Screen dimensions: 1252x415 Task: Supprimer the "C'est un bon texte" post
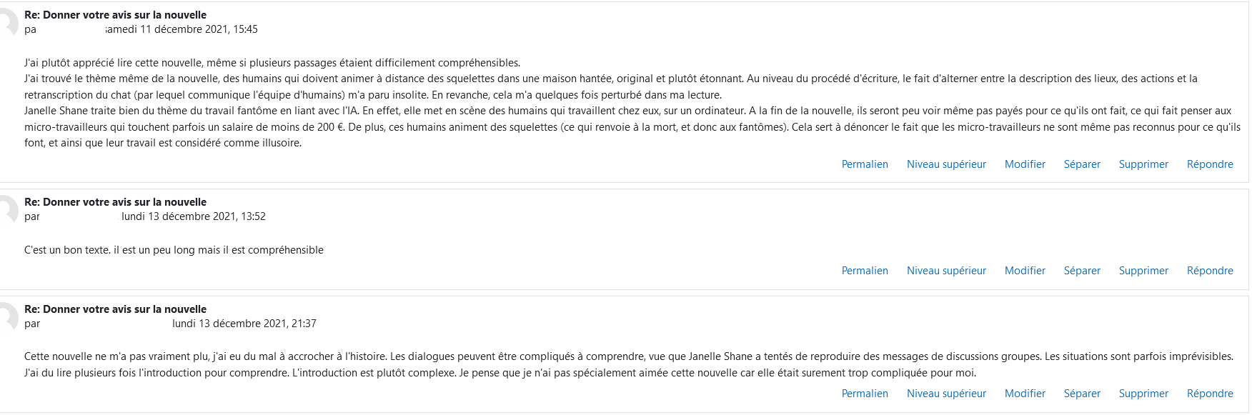(1143, 271)
